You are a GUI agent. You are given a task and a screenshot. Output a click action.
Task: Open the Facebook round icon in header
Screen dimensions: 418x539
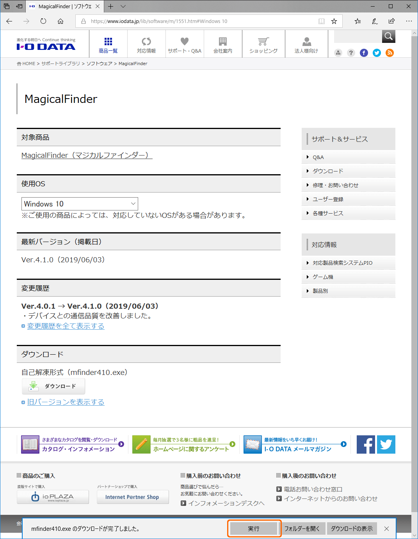[364, 53]
